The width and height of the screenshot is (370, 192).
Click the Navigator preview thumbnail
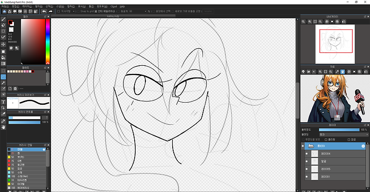(335, 44)
